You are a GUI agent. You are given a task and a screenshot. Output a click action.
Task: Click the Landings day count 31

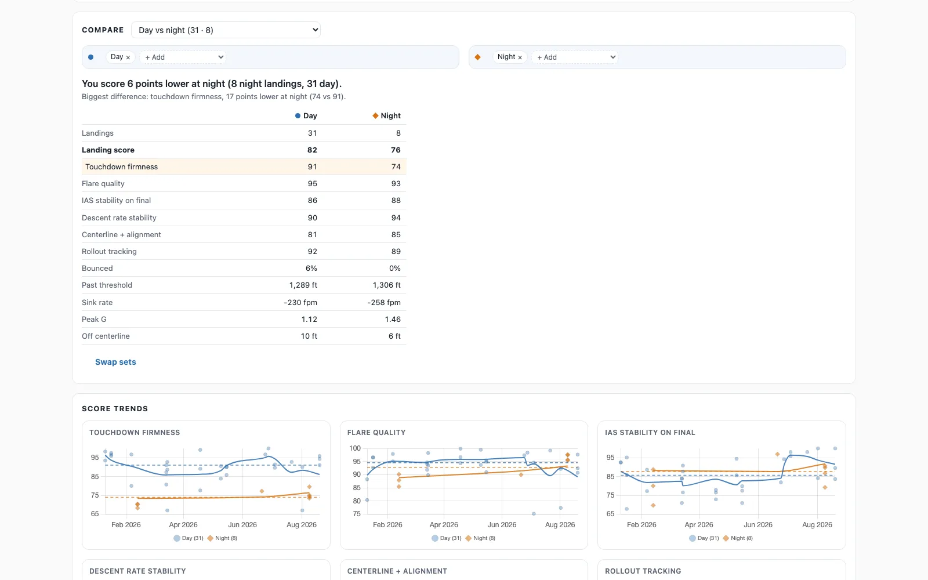coord(313,133)
